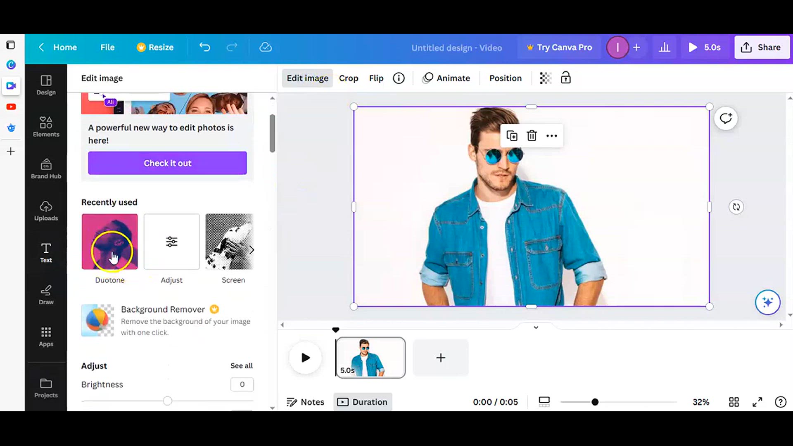The width and height of the screenshot is (793, 446).
Task: Apply the Screen effect thumbnail
Action: 229,242
